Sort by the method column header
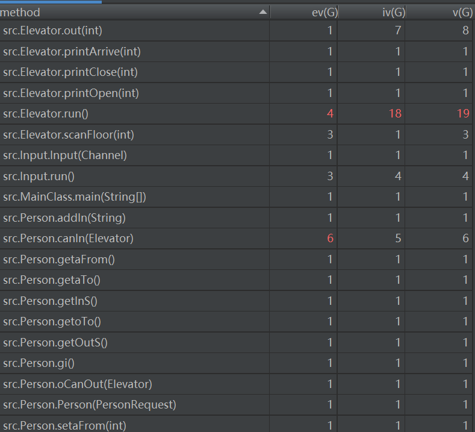The width and height of the screenshot is (475, 432). pos(134,13)
